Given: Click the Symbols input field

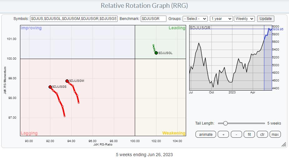Looking at the screenshot, I should 74,19.
